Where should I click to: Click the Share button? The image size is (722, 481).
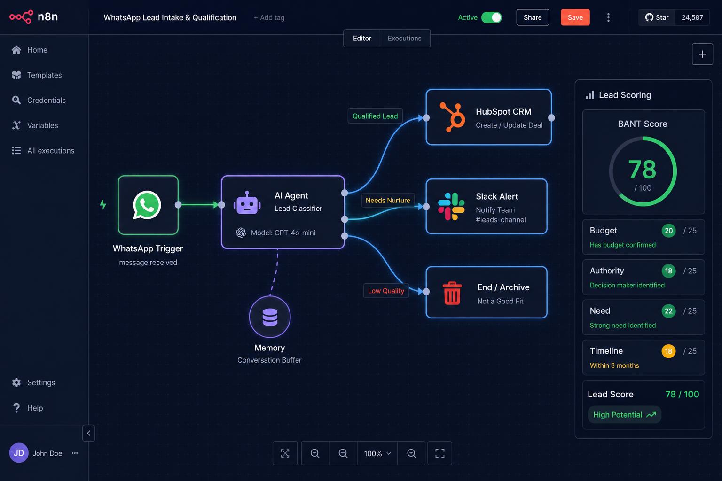click(533, 17)
